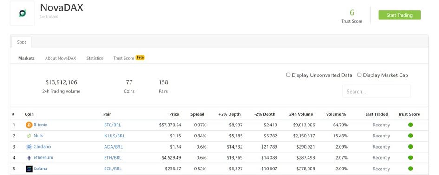439x175 pixels.
Task: Click the 15.46% volume percentage
Action: click(x=341, y=136)
